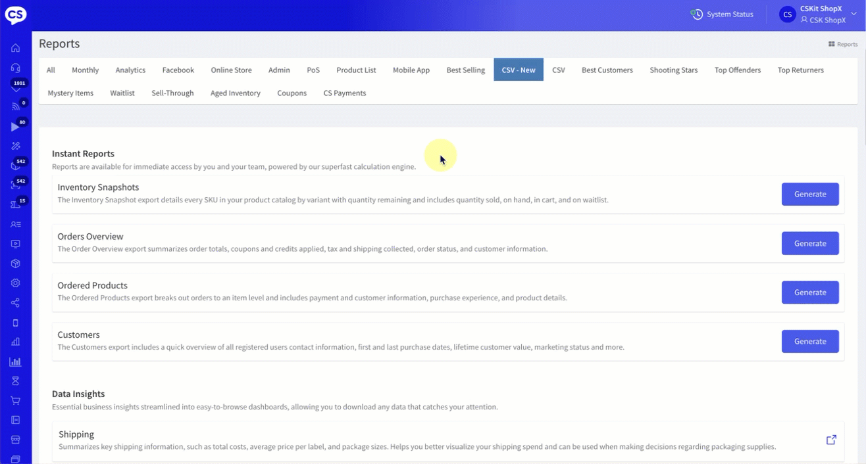Open the magic wand icon in the sidebar
866x464 pixels.
click(x=16, y=146)
